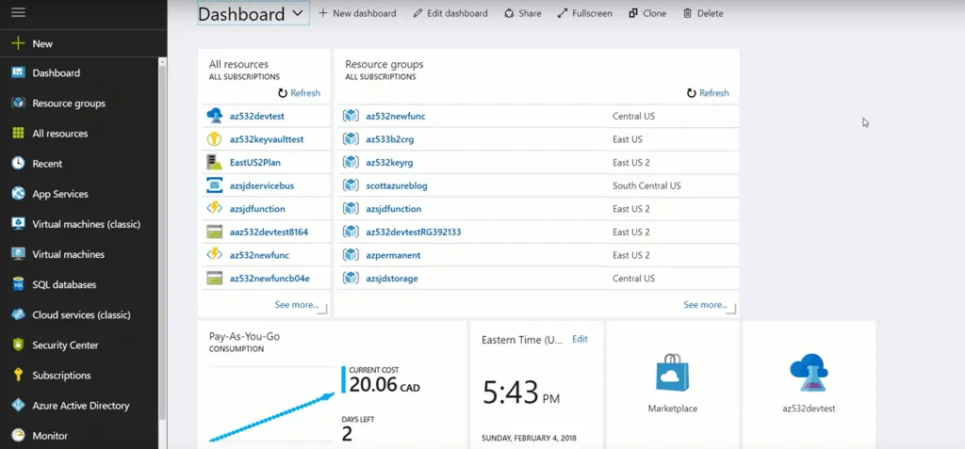Image resolution: width=965 pixels, height=449 pixels.
Task: Click See more in All resources tile
Action: pyautogui.click(x=297, y=304)
